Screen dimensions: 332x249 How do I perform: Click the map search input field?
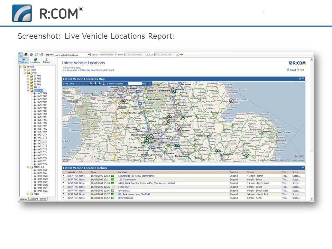click(x=135, y=84)
